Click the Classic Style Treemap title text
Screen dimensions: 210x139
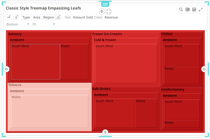point(43,8)
